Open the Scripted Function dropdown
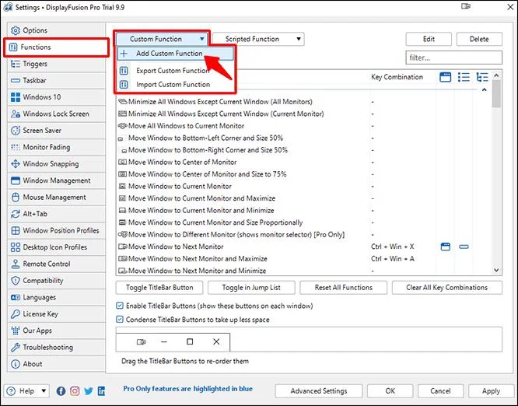 pos(258,39)
